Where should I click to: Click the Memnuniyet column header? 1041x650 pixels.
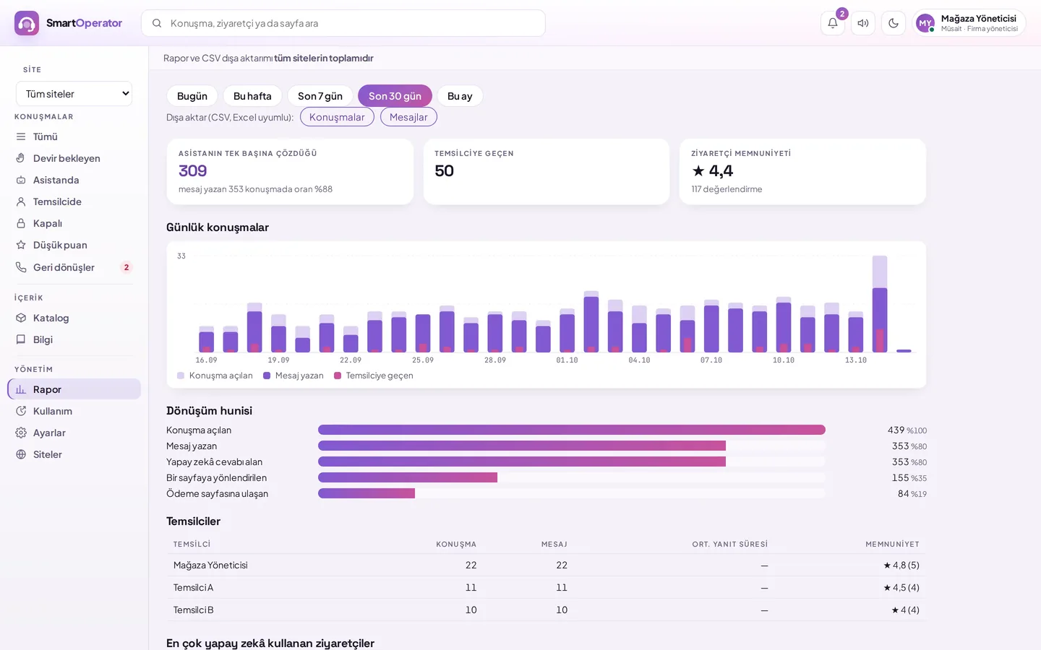point(892,545)
